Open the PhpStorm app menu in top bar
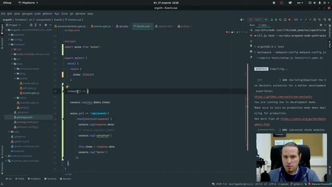 coord(28,3)
